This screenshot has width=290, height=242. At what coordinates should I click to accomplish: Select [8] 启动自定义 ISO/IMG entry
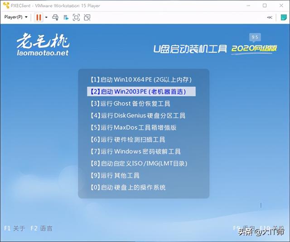pyautogui.click(x=139, y=163)
